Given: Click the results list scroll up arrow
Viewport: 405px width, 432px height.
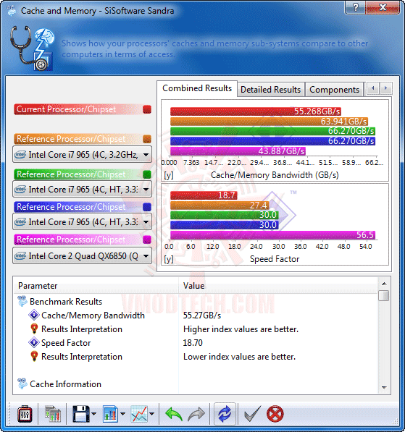Looking at the screenshot, I should tap(384, 284).
